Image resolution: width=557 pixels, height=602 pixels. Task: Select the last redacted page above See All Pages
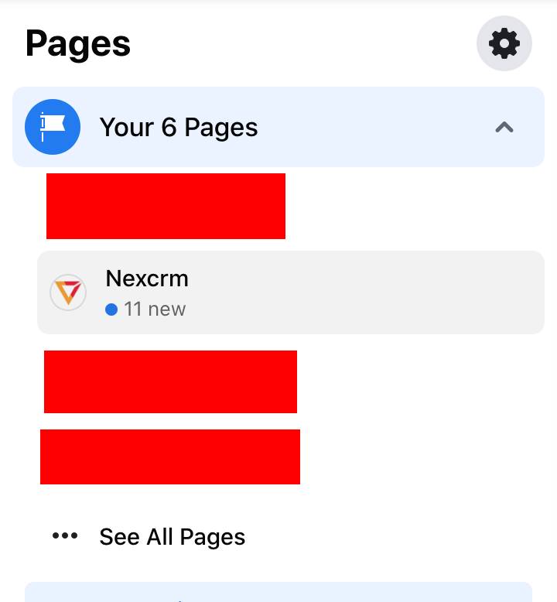tap(170, 457)
